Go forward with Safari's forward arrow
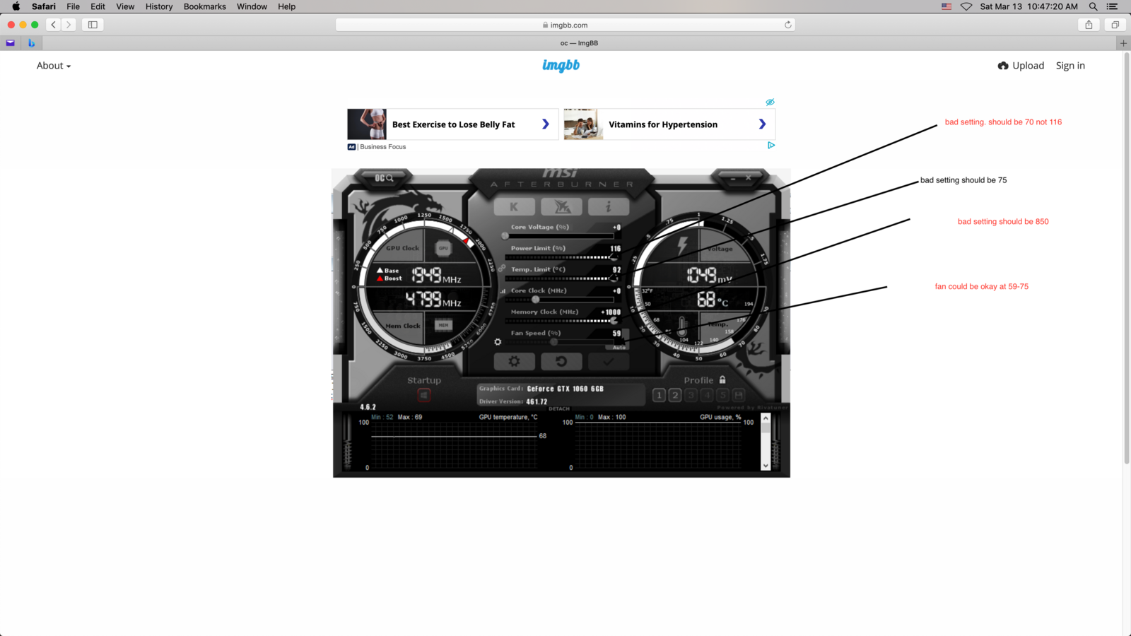Screen dimensions: 1131x636 tap(69, 25)
